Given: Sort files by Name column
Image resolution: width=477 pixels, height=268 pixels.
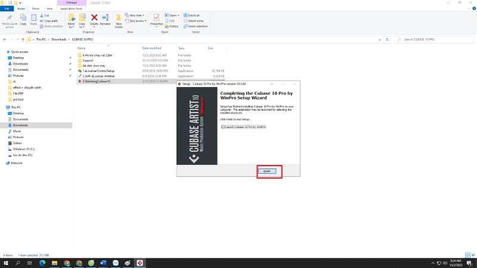Looking at the screenshot, I should (81, 48).
